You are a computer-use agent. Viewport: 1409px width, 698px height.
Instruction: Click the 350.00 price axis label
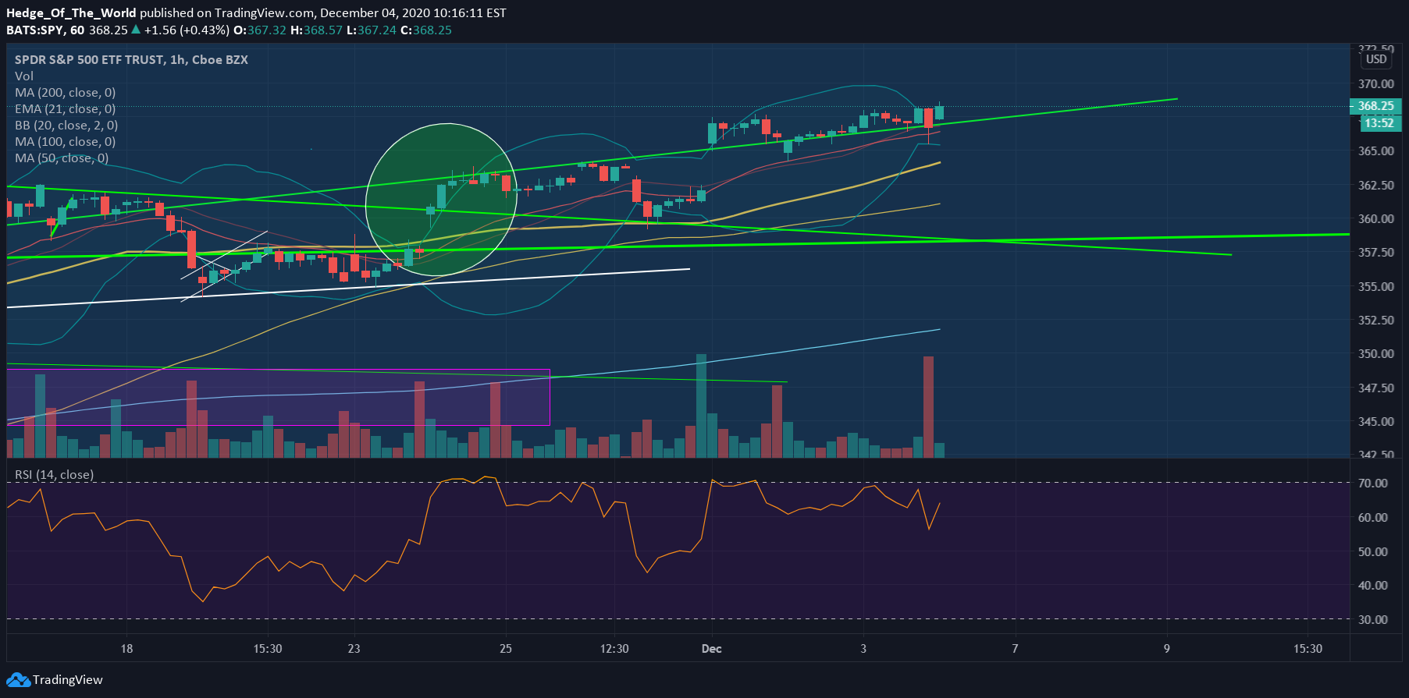coord(1375,354)
